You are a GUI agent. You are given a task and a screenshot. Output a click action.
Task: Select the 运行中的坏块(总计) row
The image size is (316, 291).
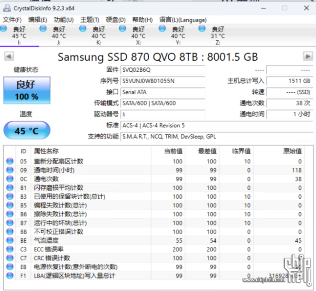tap(154, 223)
